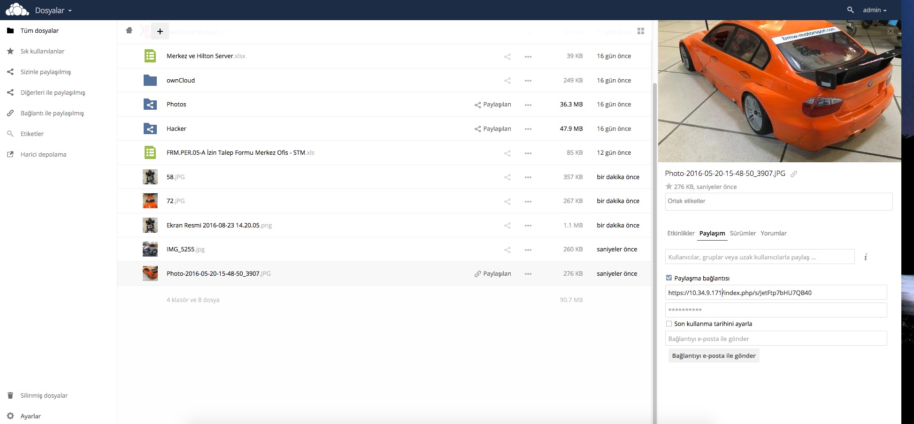Enable Son kullanma tarihini ayarla checkbox
This screenshot has height=424, width=914.
[669, 324]
